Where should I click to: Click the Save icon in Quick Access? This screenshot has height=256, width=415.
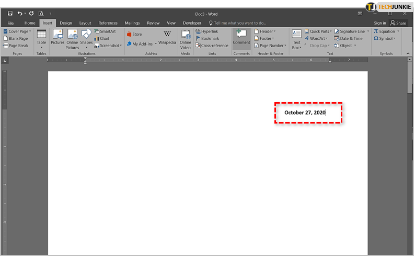10,13
